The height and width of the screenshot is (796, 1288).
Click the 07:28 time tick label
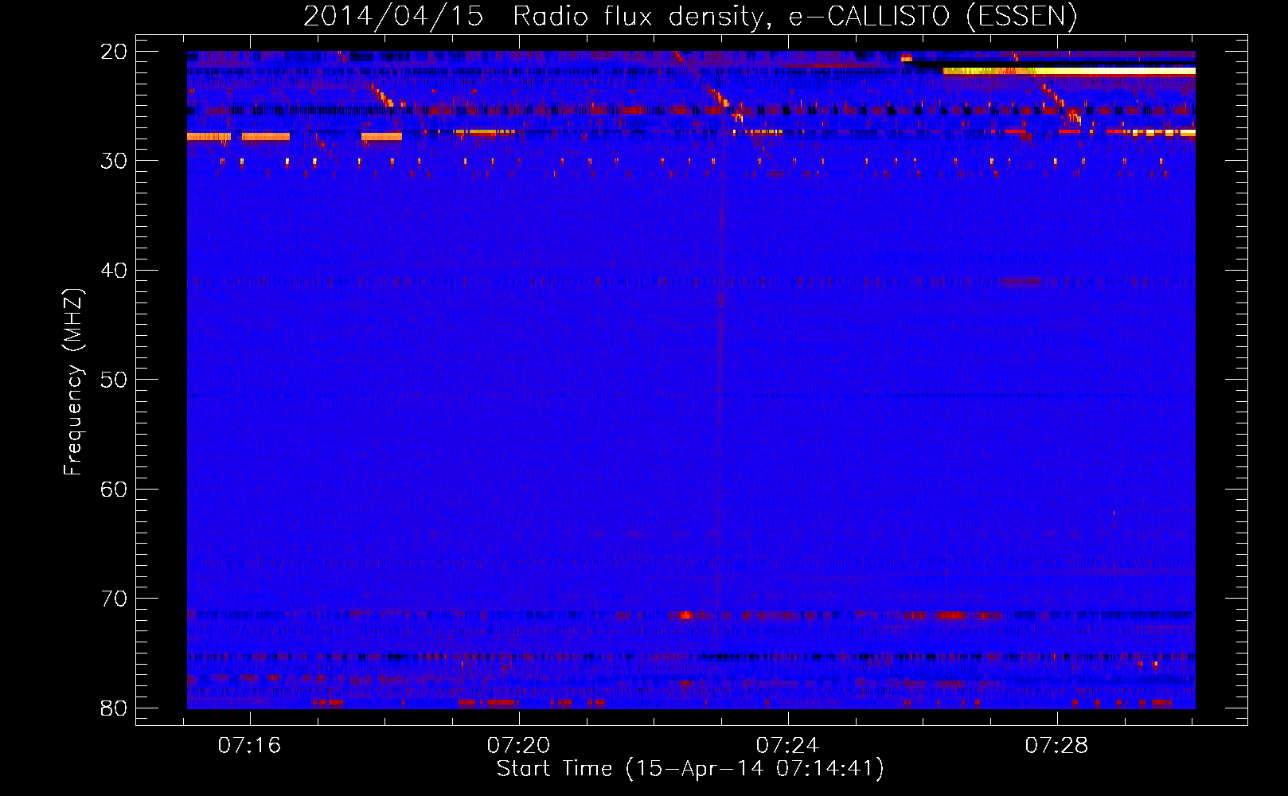click(x=1056, y=746)
